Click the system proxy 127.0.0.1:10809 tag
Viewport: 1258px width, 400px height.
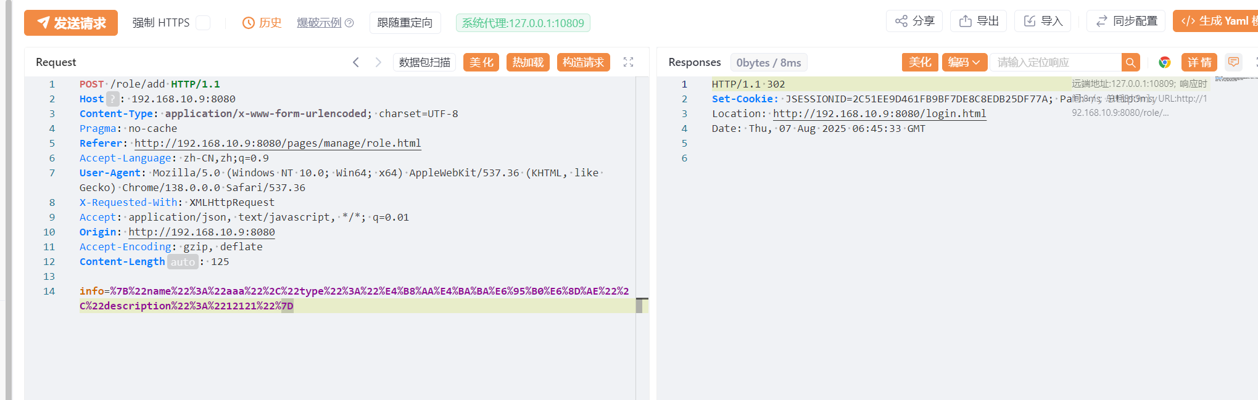(523, 23)
